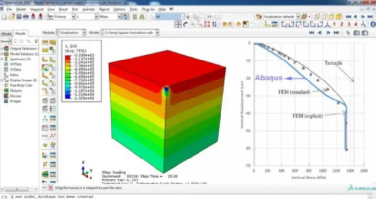Click the red contour legend swatch
Screen dimensions: 376x199
coord(68,58)
